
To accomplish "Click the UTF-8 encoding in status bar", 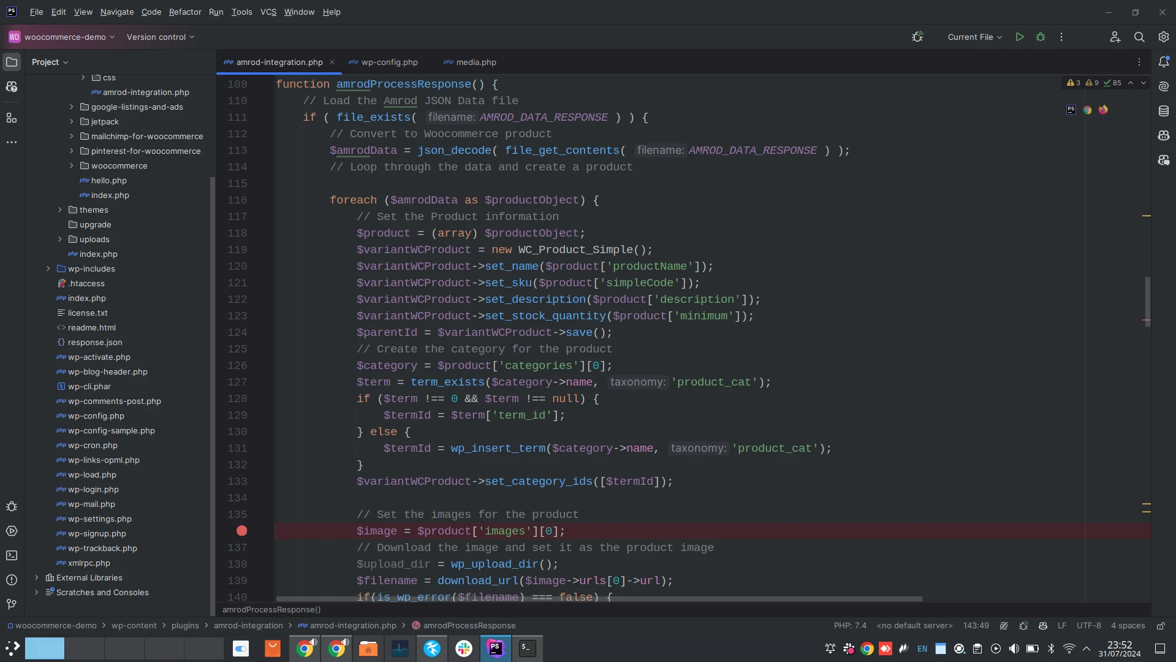I will (x=1088, y=626).
